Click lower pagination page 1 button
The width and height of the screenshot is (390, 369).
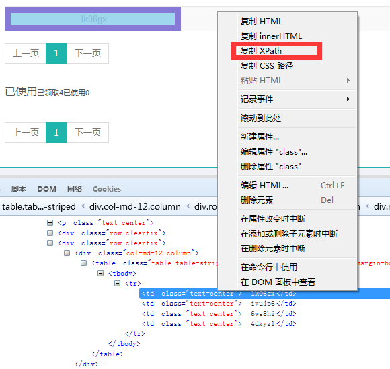[56, 132]
